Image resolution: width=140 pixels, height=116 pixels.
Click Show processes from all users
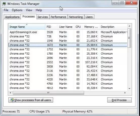(31, 100)
